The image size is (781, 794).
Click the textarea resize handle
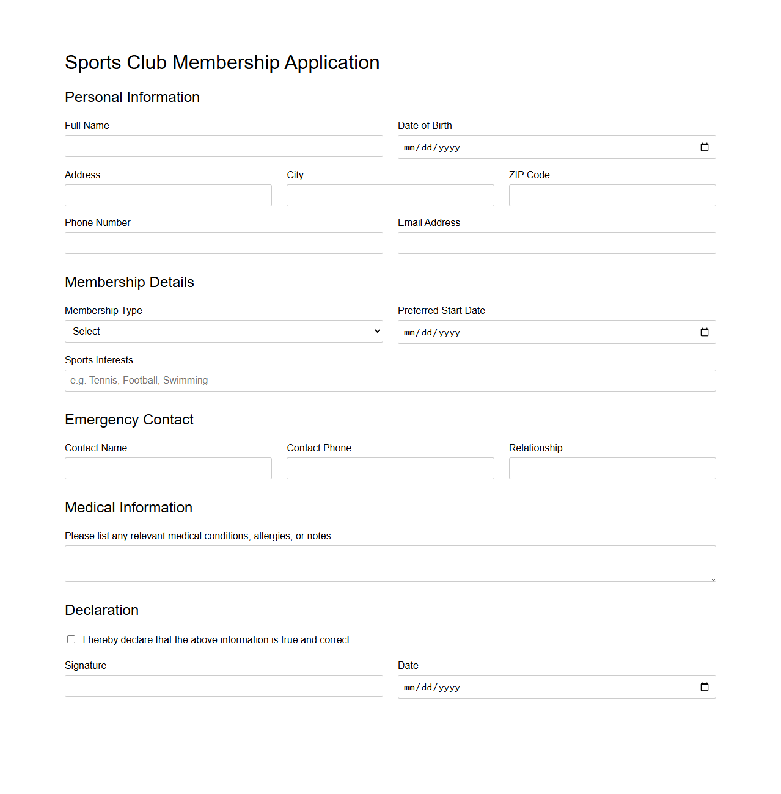712,578
